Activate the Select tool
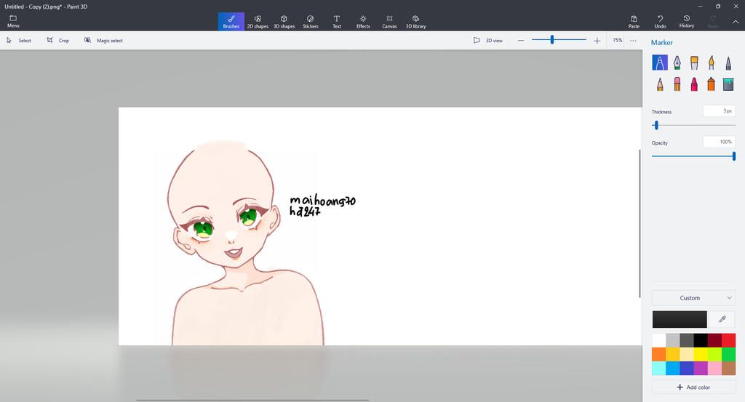745x402 pixels. [x=18, y=40]
